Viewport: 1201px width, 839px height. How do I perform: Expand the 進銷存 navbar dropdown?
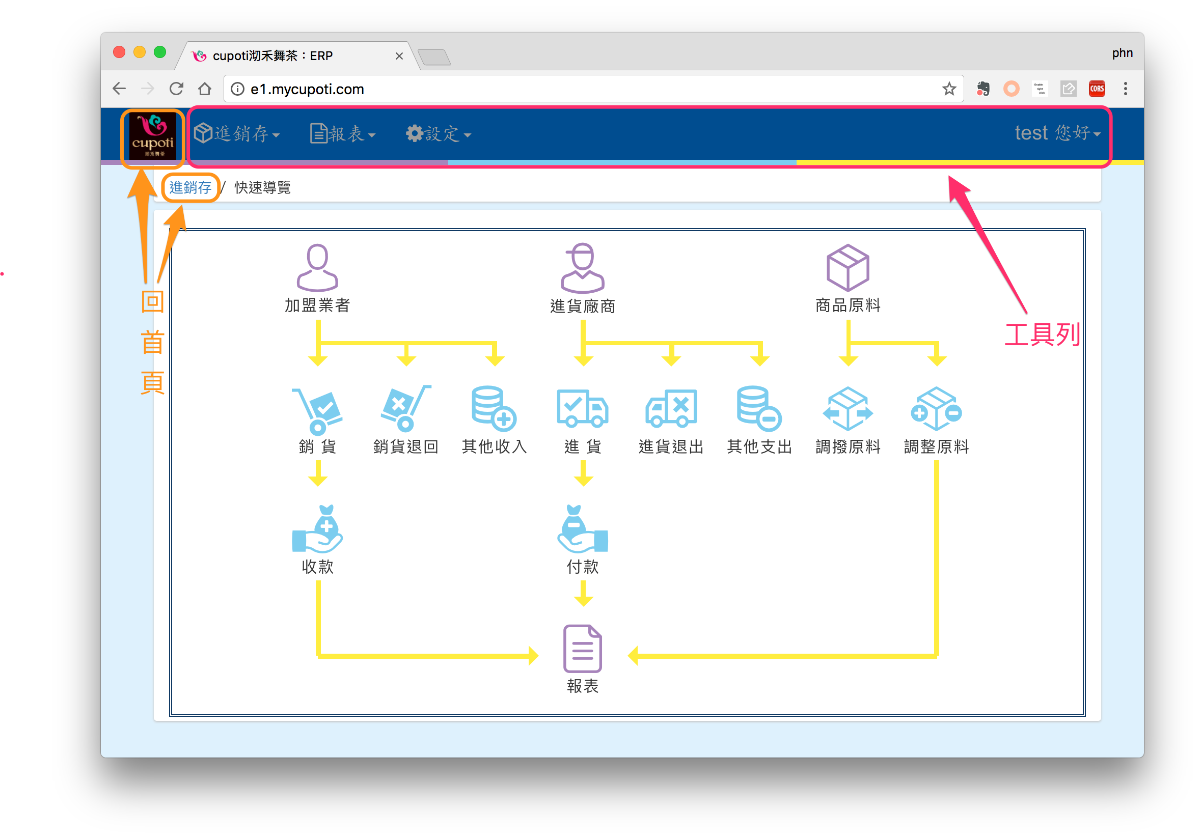237,134
